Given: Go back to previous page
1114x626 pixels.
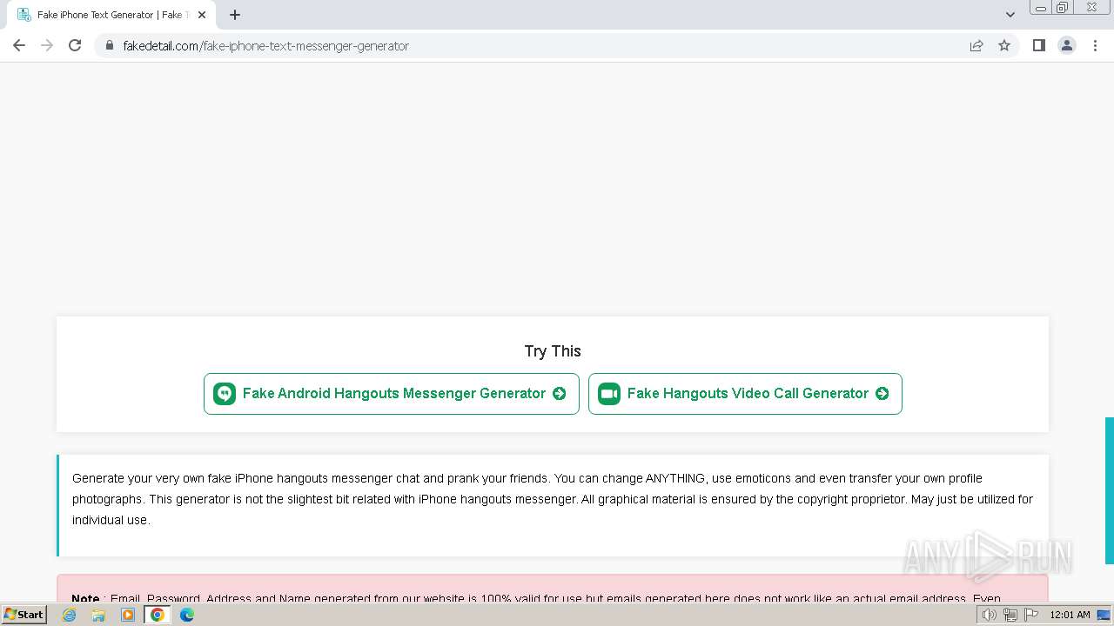Looking at the screenshot, I should coord(19,45).
